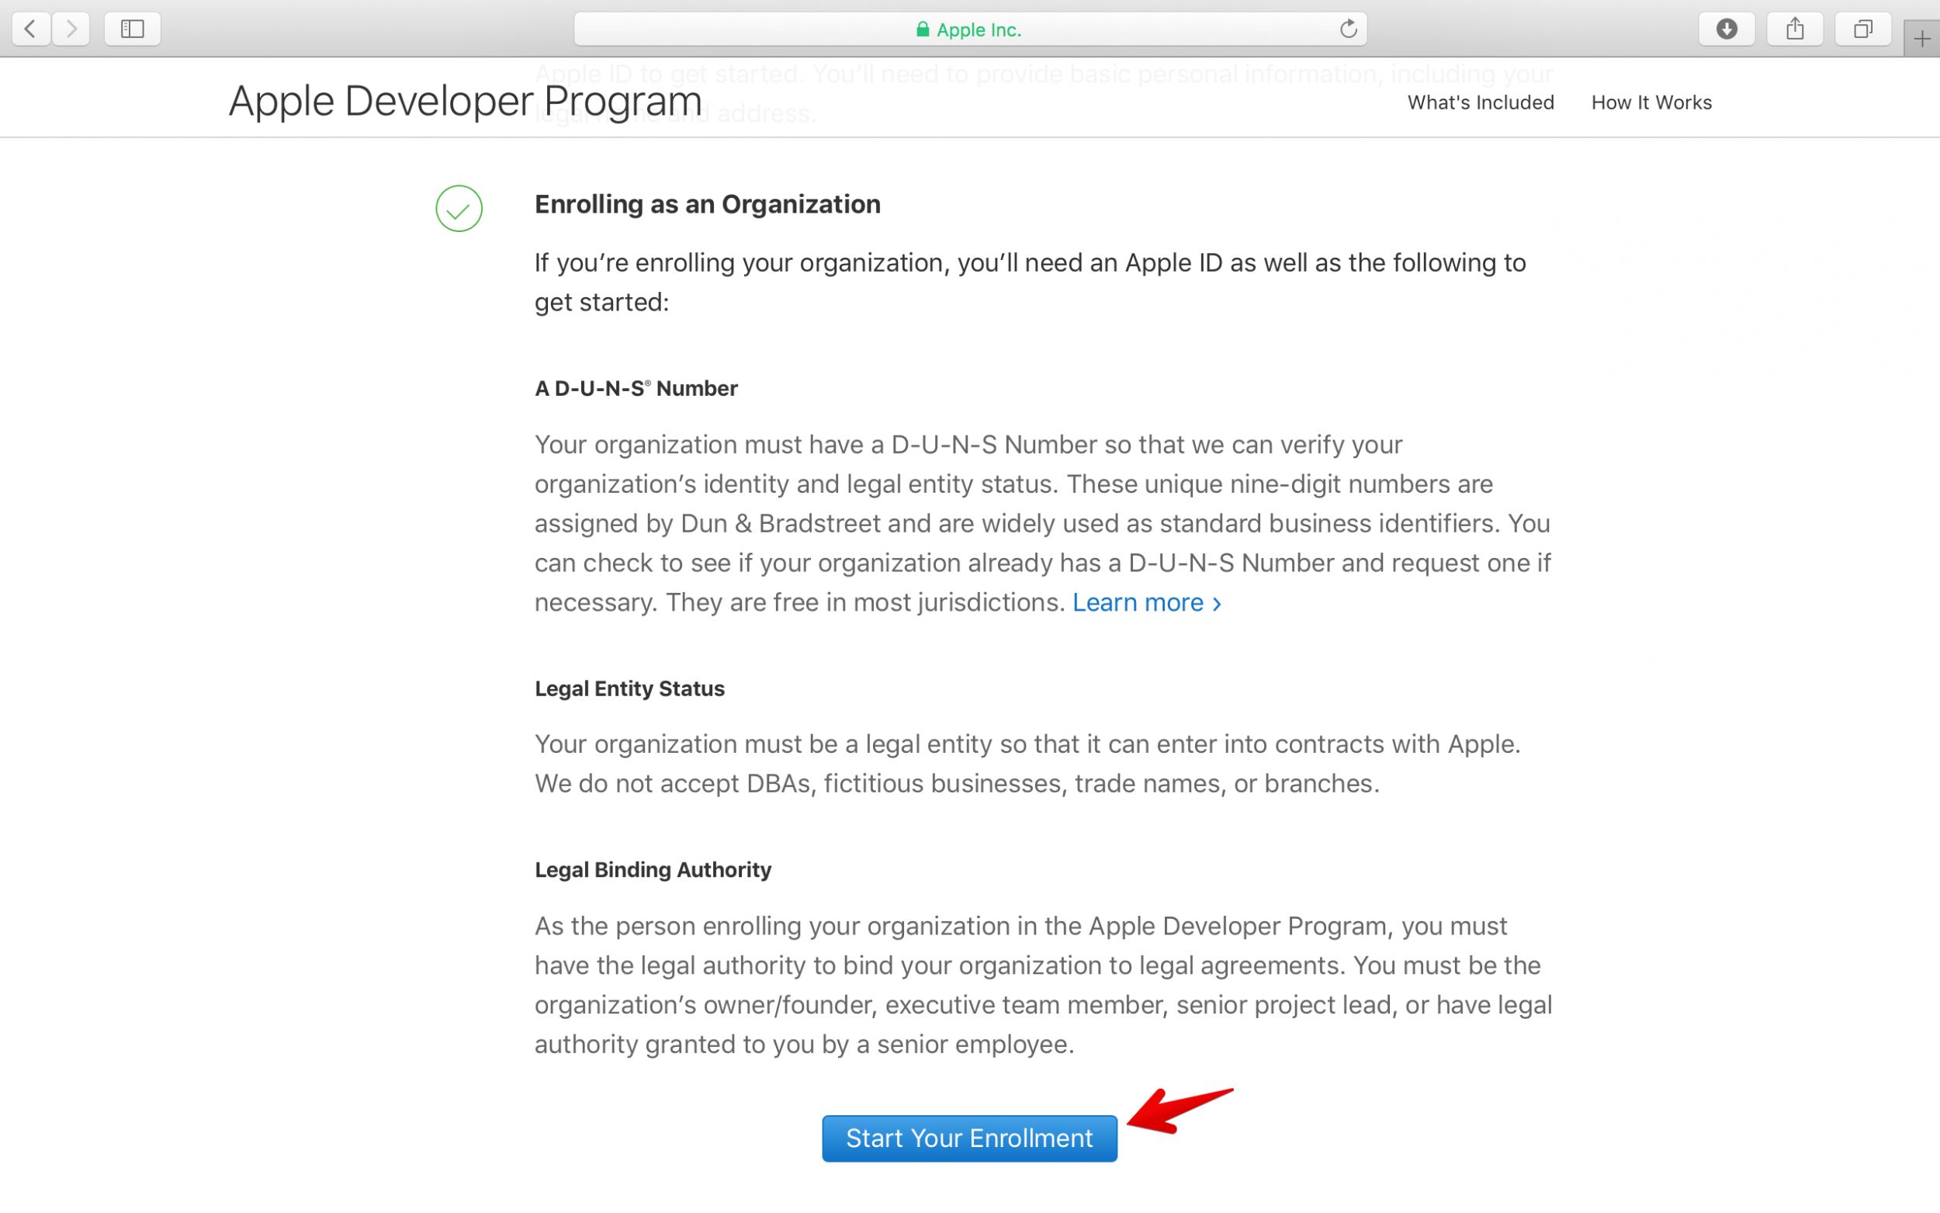Screen dimensions: 1940x1213
Task: Select the Legal Entity Status subheading
Action: (629, 688)
